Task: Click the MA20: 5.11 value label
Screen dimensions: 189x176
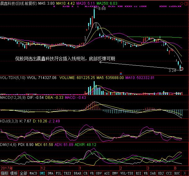Action: [86, 3]
